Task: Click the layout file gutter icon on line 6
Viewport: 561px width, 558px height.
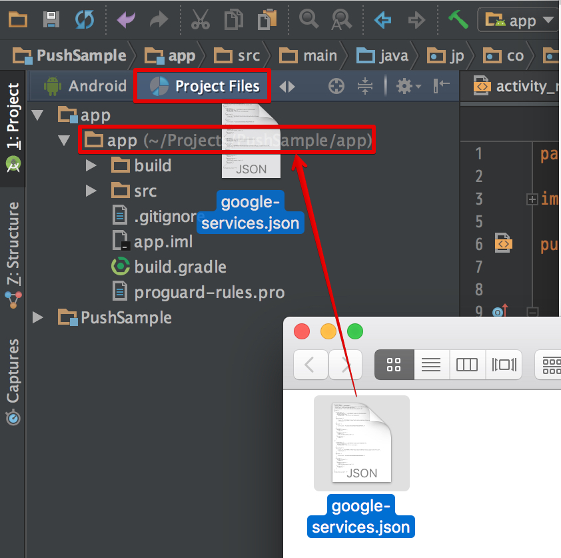Action: pos(504,244)
